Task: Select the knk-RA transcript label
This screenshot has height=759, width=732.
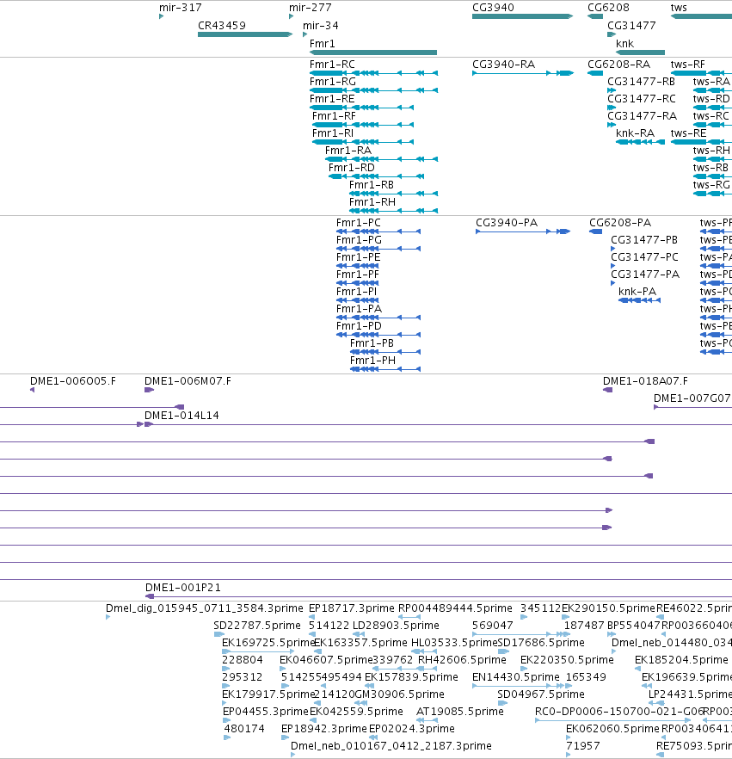Action: tap(636, 133)
